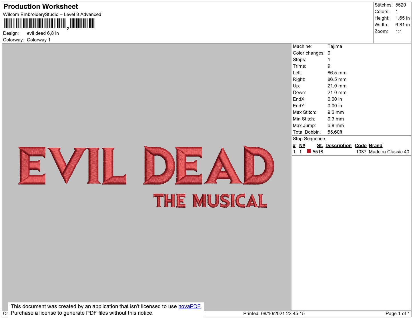413x319 pixels.
Task: Click the 'N#' column header
Action: point(302,145)
